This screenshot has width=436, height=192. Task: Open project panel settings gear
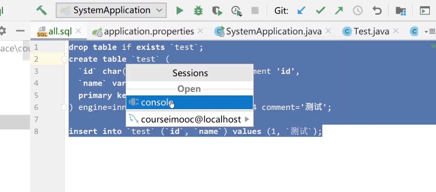pos(2,30)
